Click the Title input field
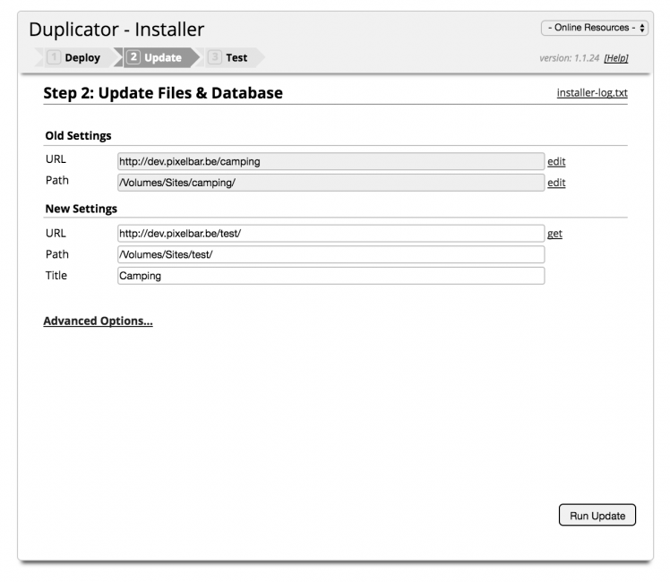The height and width of the screenshot is (582, 670). (x=331, y=276)
